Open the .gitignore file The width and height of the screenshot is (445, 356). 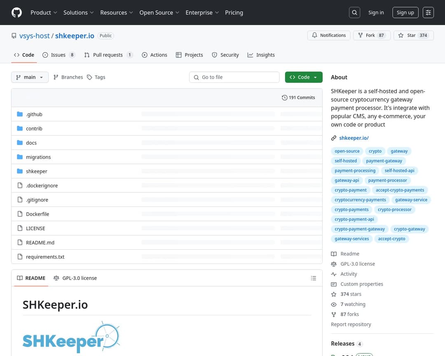[x=37, y=199]
